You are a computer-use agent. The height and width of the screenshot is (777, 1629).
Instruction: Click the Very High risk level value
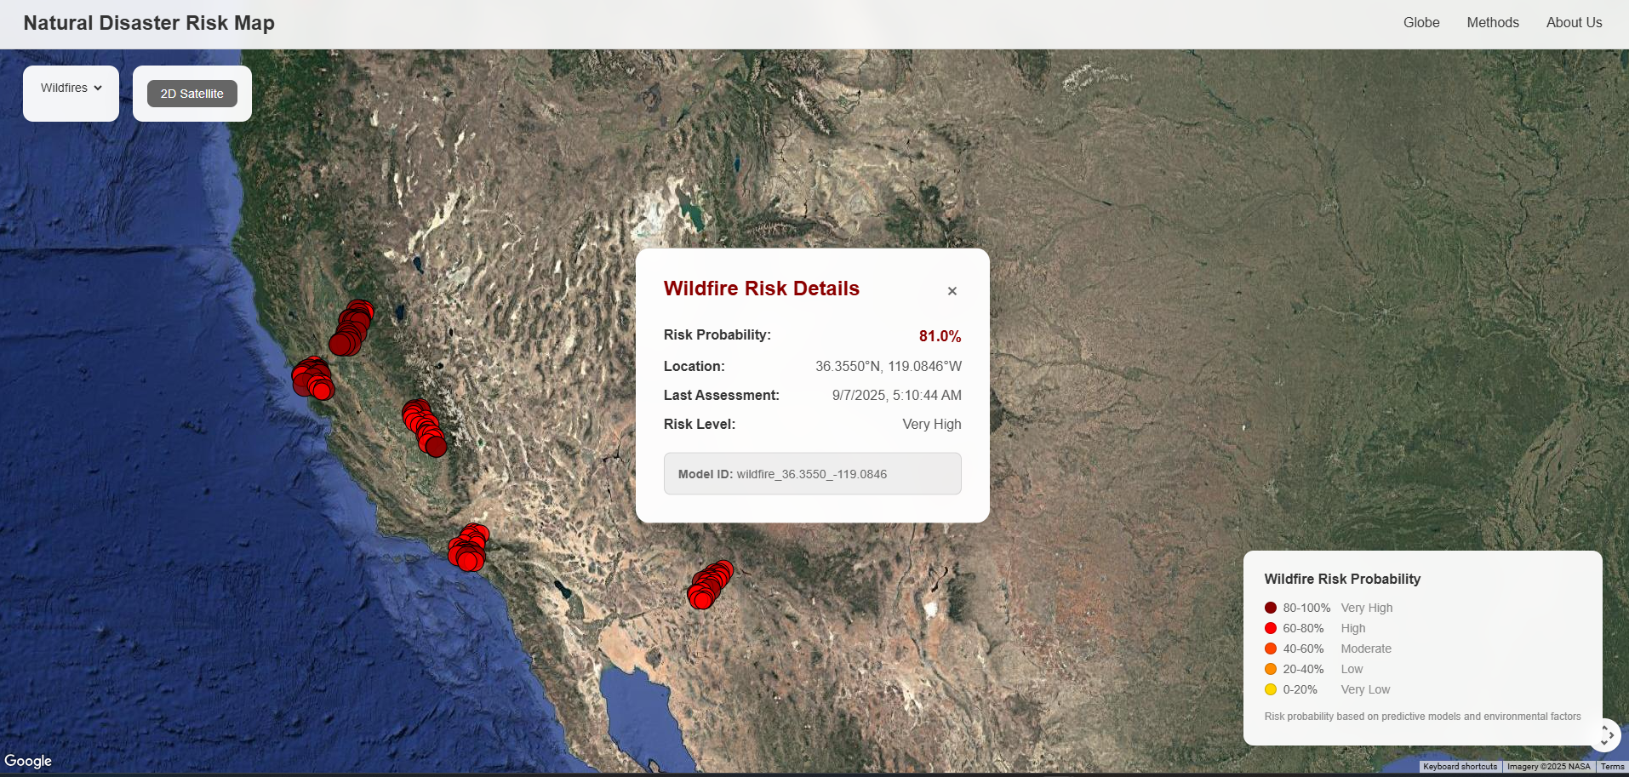pyautogui.click(x=932, y=425)
